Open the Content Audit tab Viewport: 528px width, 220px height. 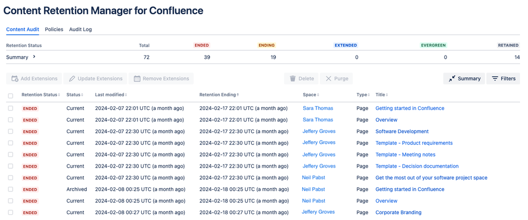23,29
